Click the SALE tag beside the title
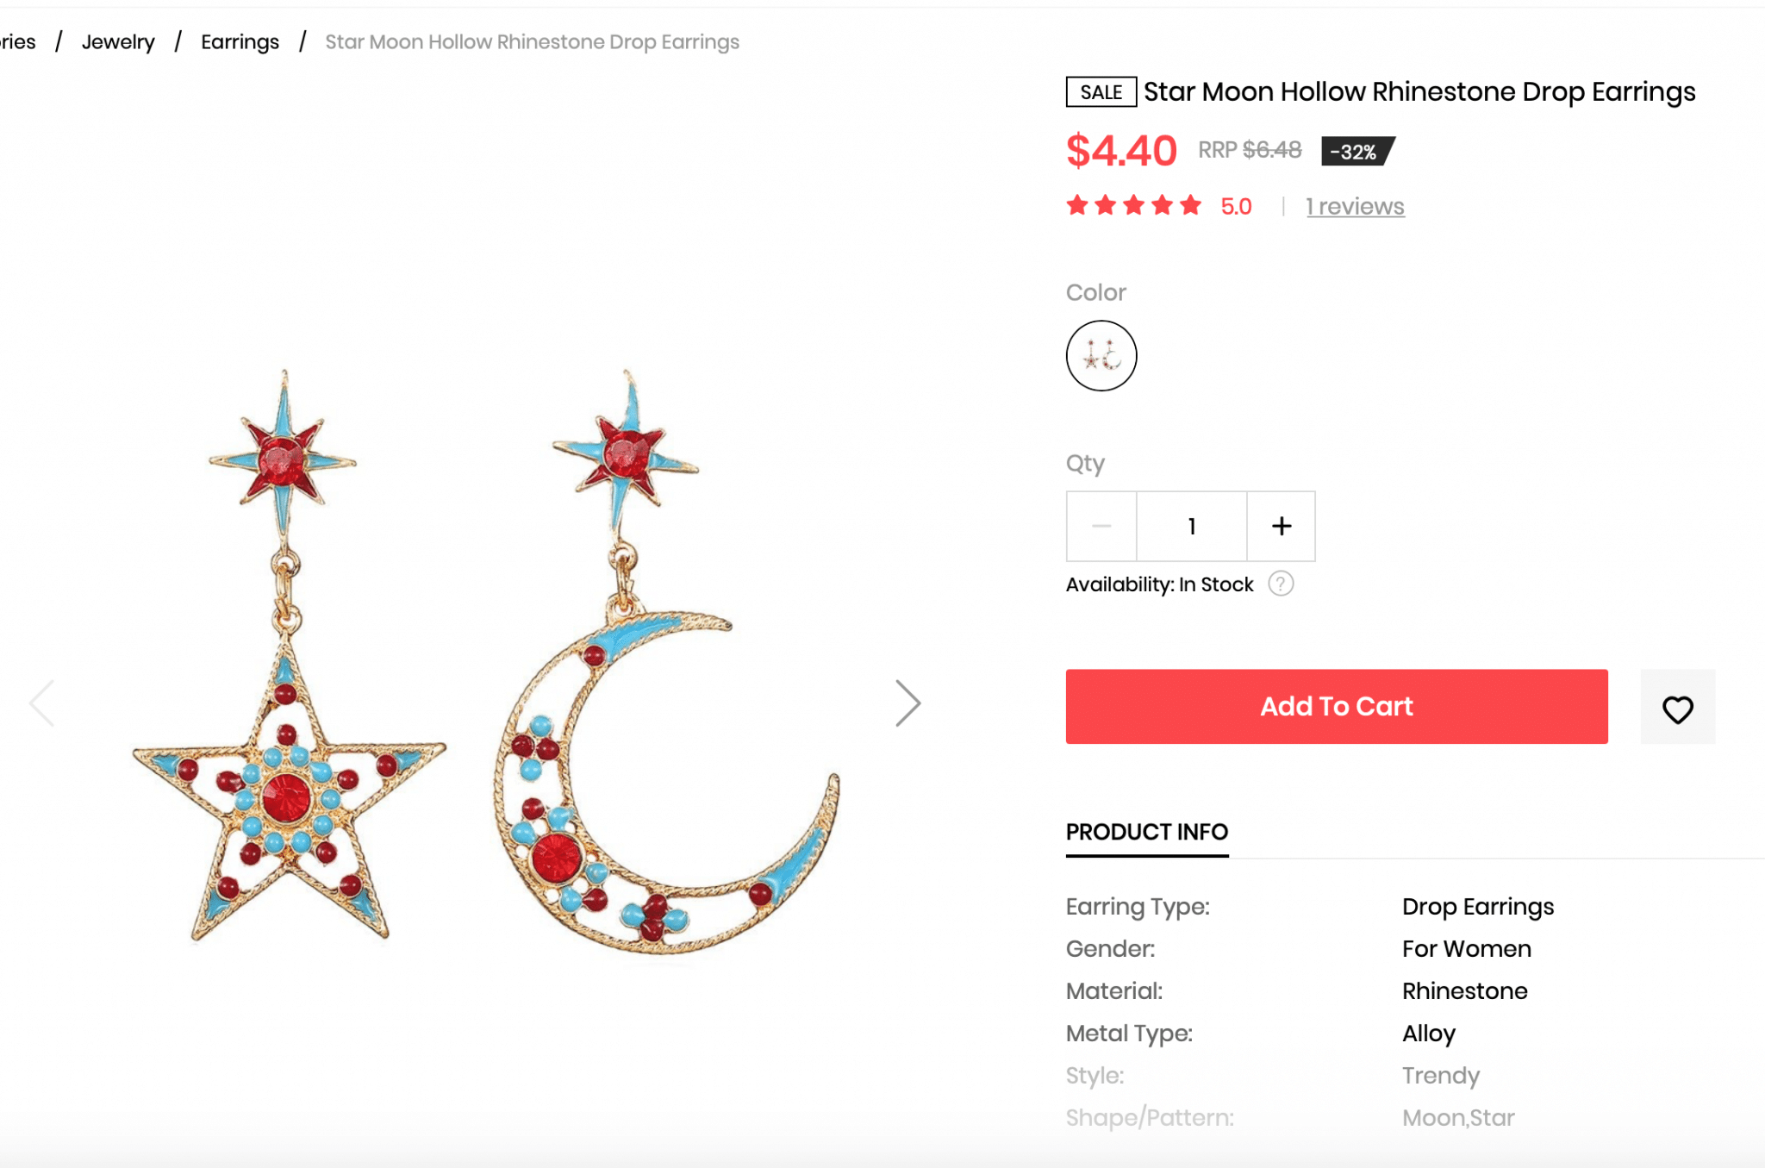 [x=1101, y=92]
